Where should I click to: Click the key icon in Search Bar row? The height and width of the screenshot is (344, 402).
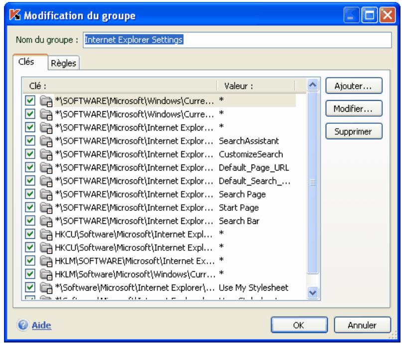point(46,221)
